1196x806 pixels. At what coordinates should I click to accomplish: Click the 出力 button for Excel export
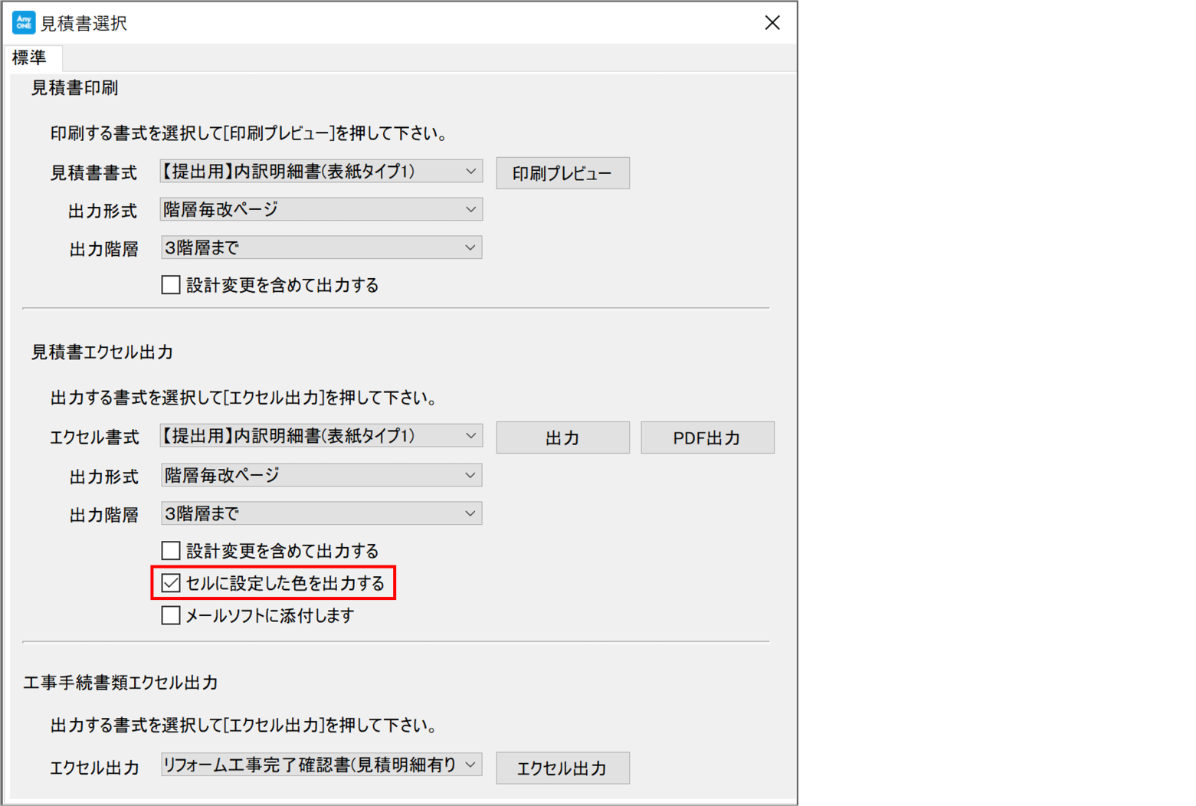pyautogui.click(x=562, y=438)
